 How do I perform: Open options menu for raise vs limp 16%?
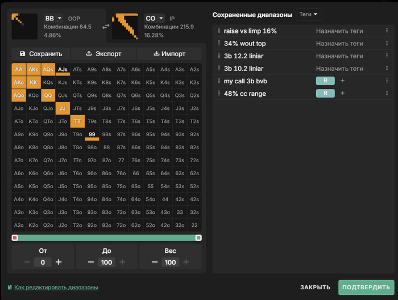[387, 31]
